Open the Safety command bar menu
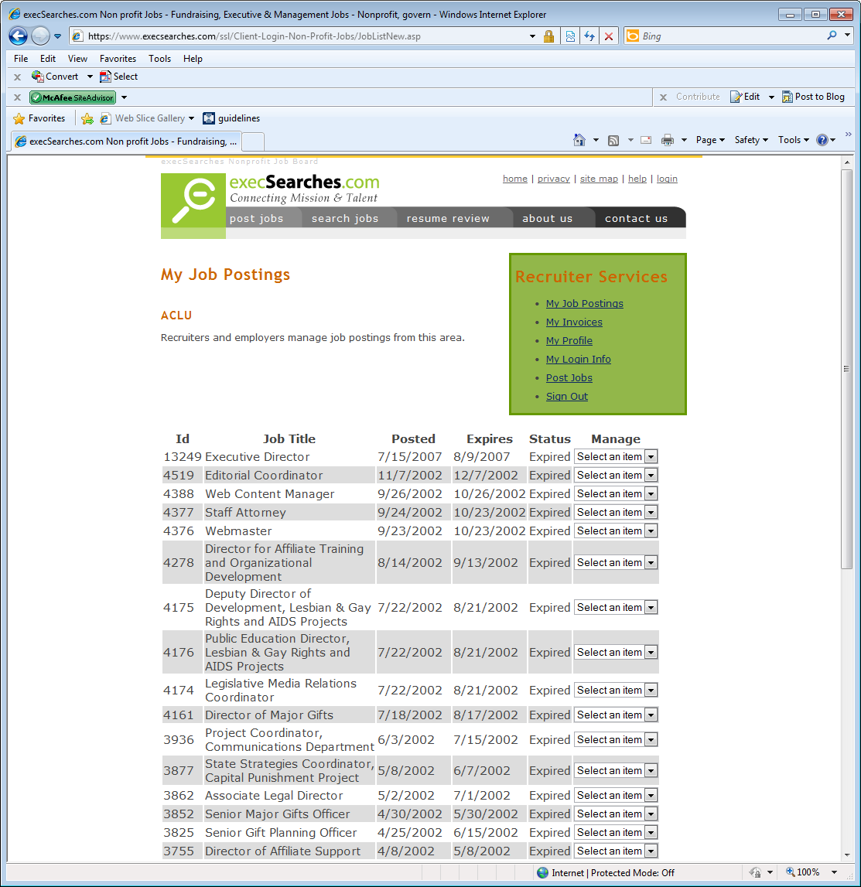The width and height of the screenshot is (861, 887). pos(750,140)
